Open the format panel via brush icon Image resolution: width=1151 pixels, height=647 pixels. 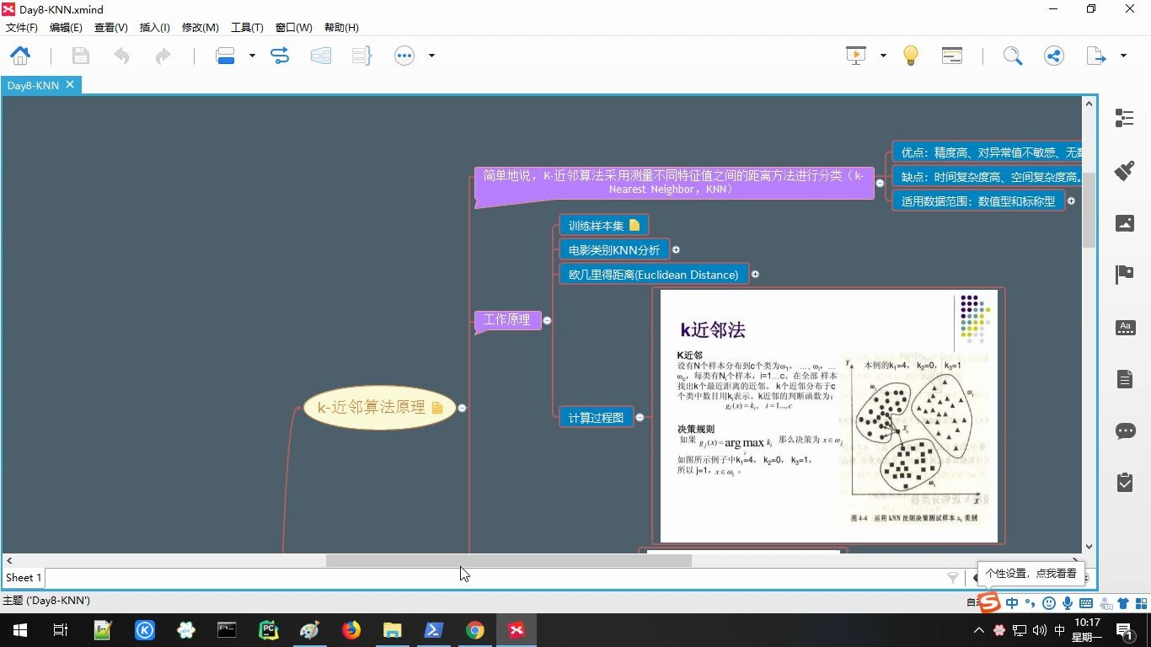click(x=1124, y=170)
